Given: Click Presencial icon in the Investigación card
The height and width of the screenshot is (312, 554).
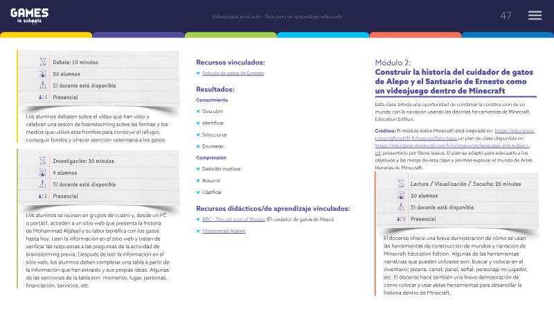Looking at the screenshot, I should [x=43, y=196].
